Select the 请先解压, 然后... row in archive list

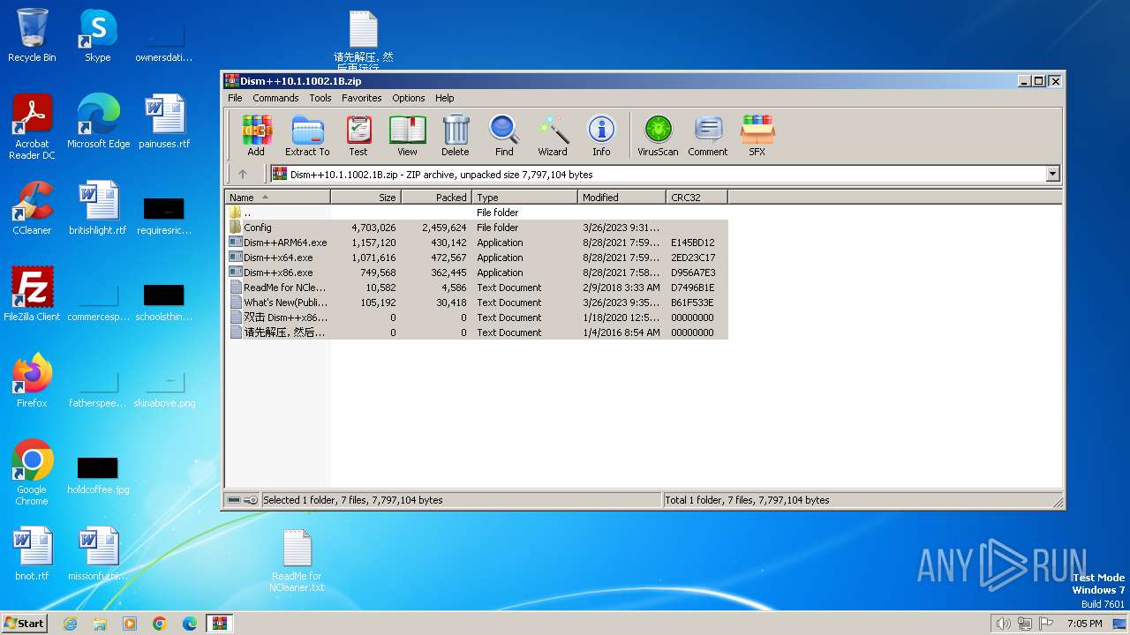(x=477, y=332)
